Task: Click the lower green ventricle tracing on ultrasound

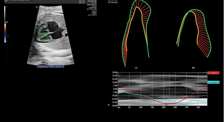Action: point(45,38)
